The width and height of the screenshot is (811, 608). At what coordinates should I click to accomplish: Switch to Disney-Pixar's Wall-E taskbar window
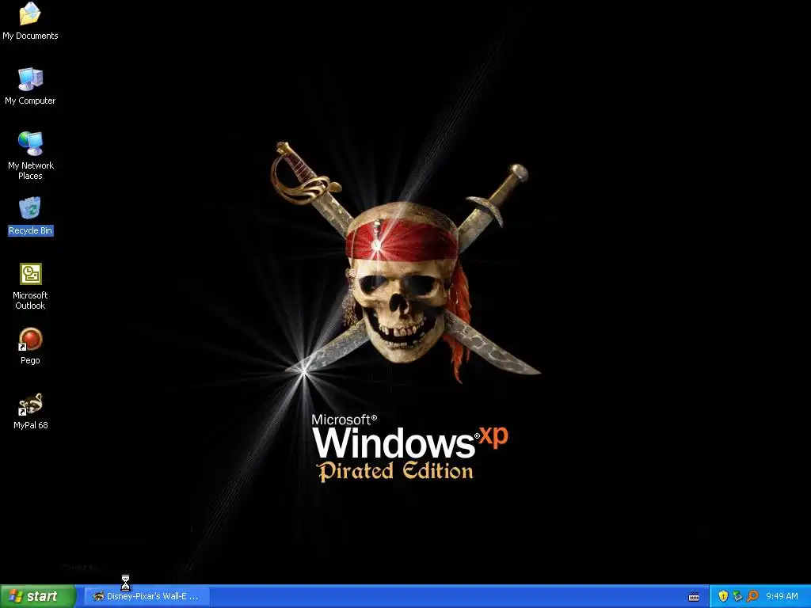148,596
